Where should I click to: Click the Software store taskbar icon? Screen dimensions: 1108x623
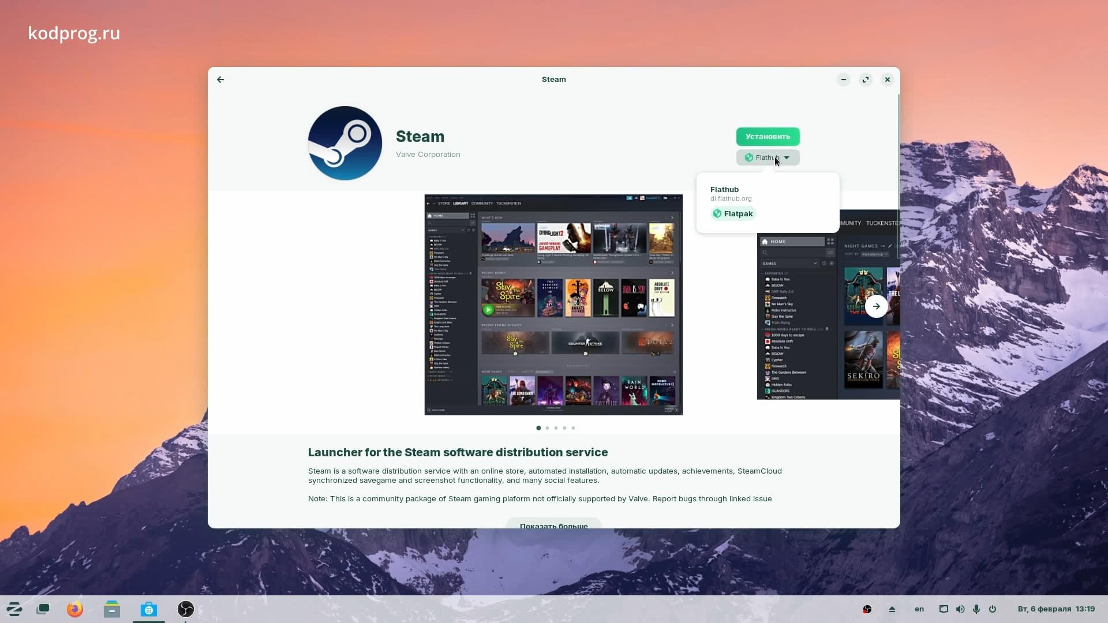click(x=149, y=609)
